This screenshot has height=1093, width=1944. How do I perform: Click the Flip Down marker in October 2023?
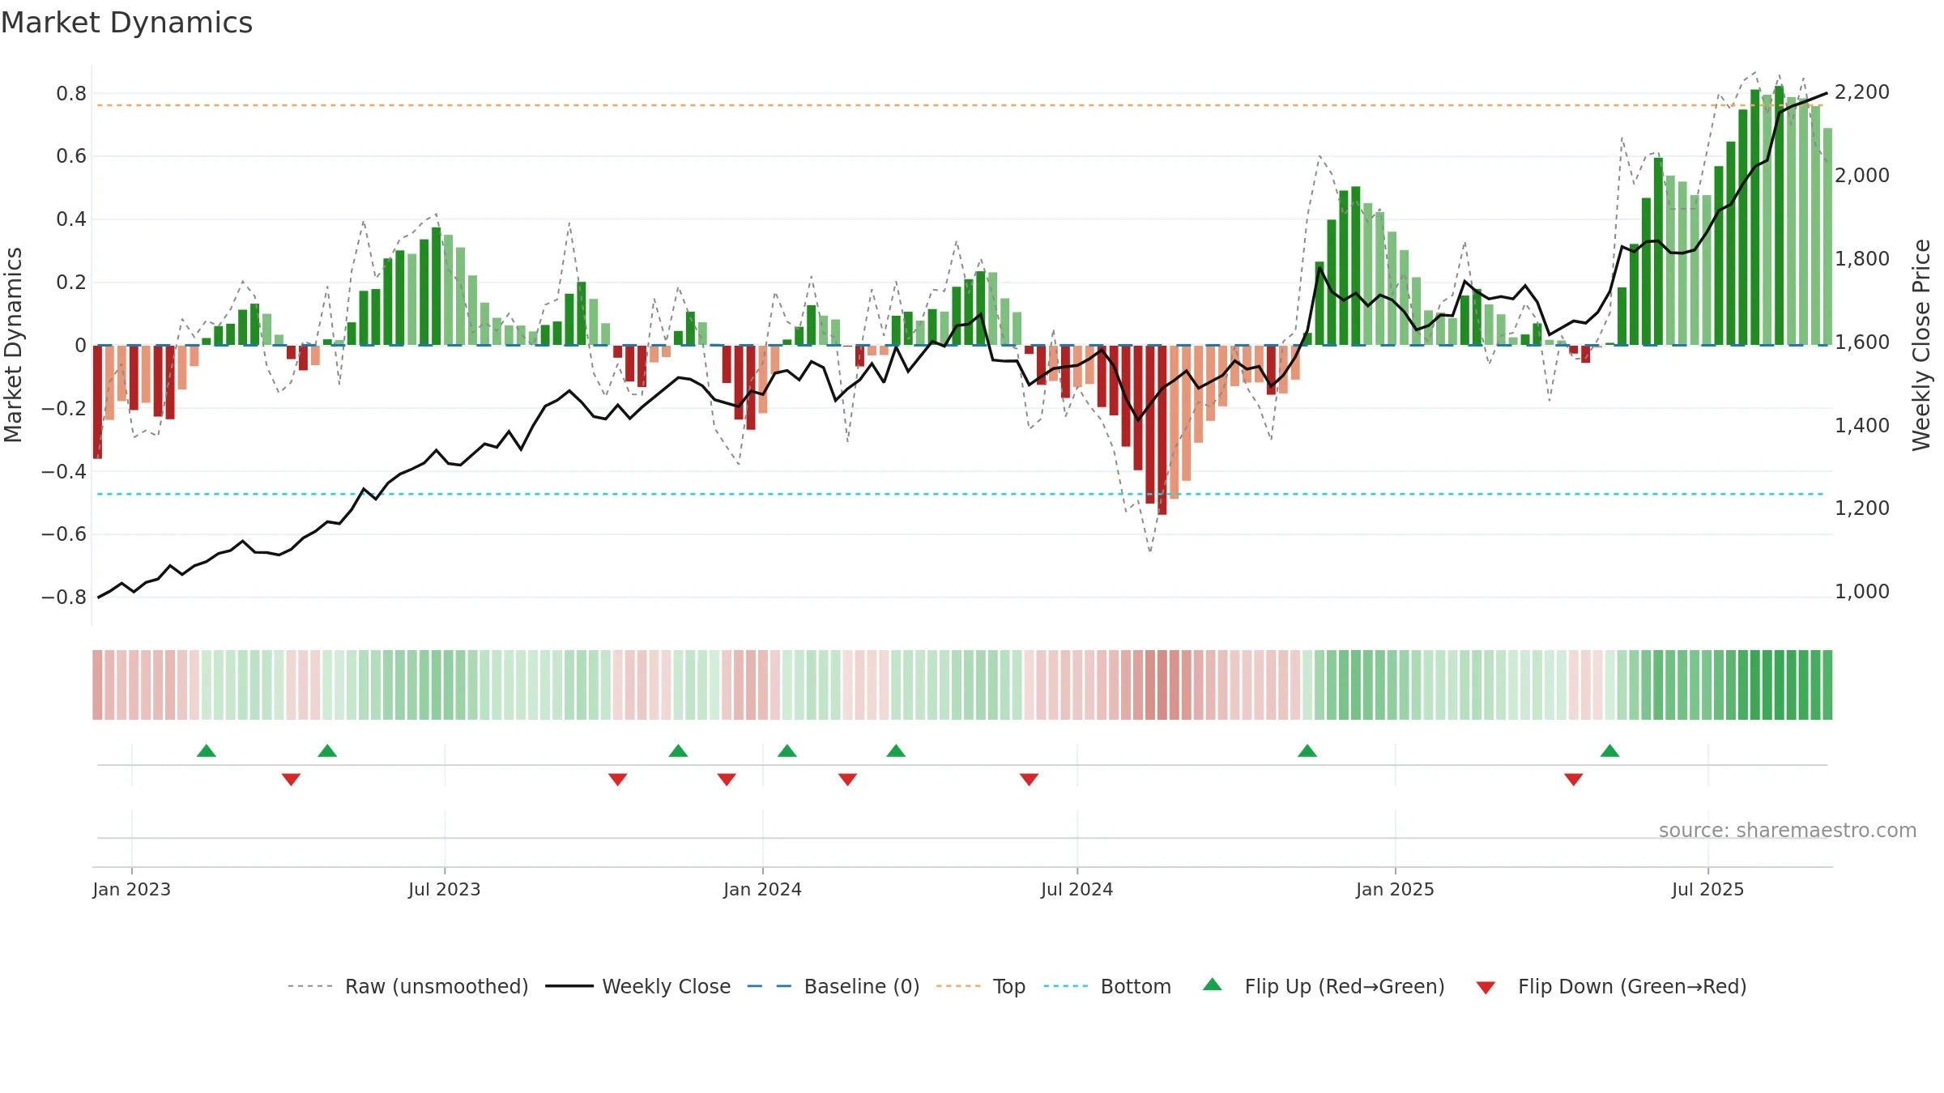click(x=618, y=780)
